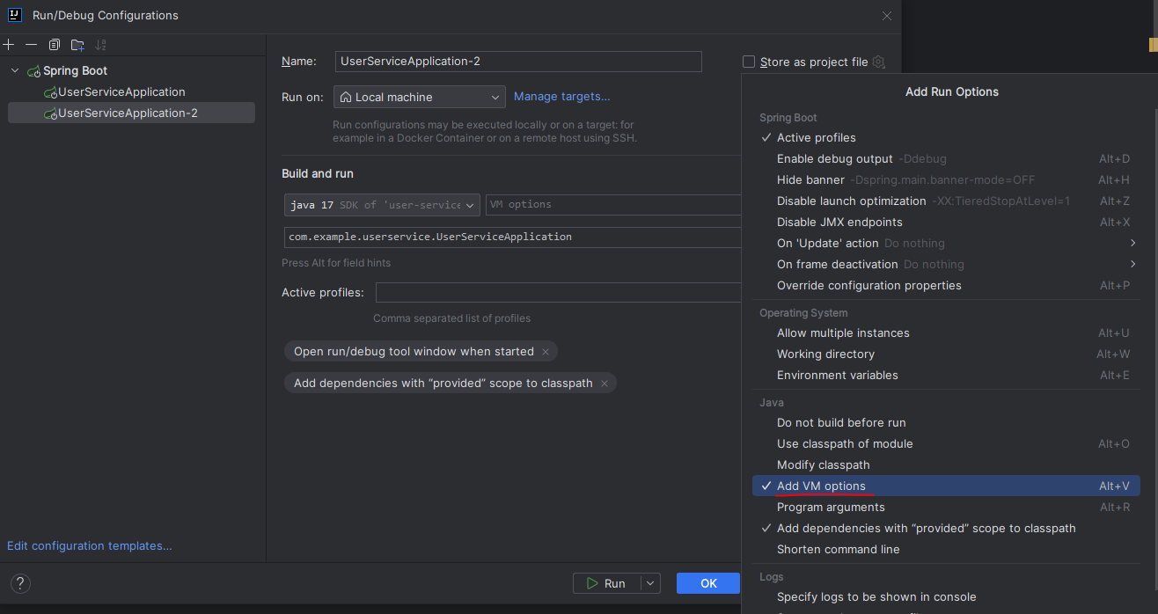This screenshot has width=1158, height=614.
Task: Remove 'Add dependencies with provided scope' chip
Action: click(605, 384)
